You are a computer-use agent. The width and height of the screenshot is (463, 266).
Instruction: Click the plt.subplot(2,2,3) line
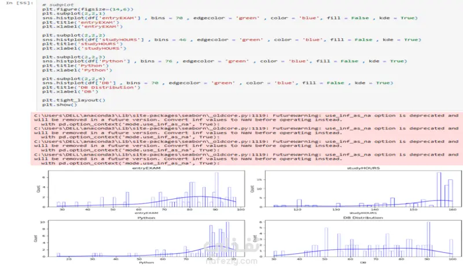74,57
